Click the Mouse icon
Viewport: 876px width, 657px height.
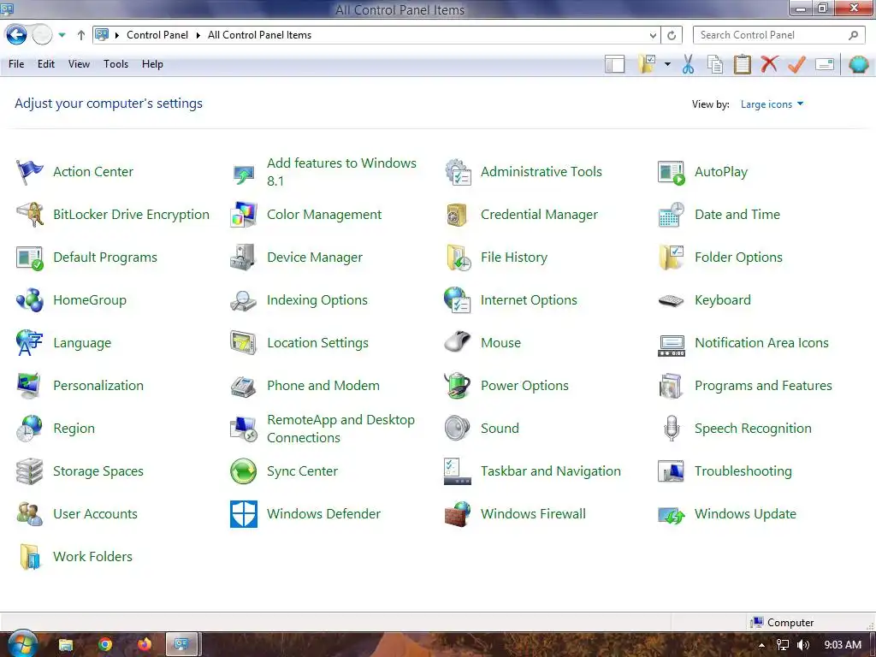tap(458, 343)
